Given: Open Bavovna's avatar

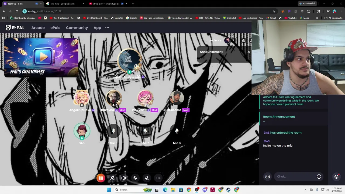Looking at the screenshot, I should click(113, 98).
